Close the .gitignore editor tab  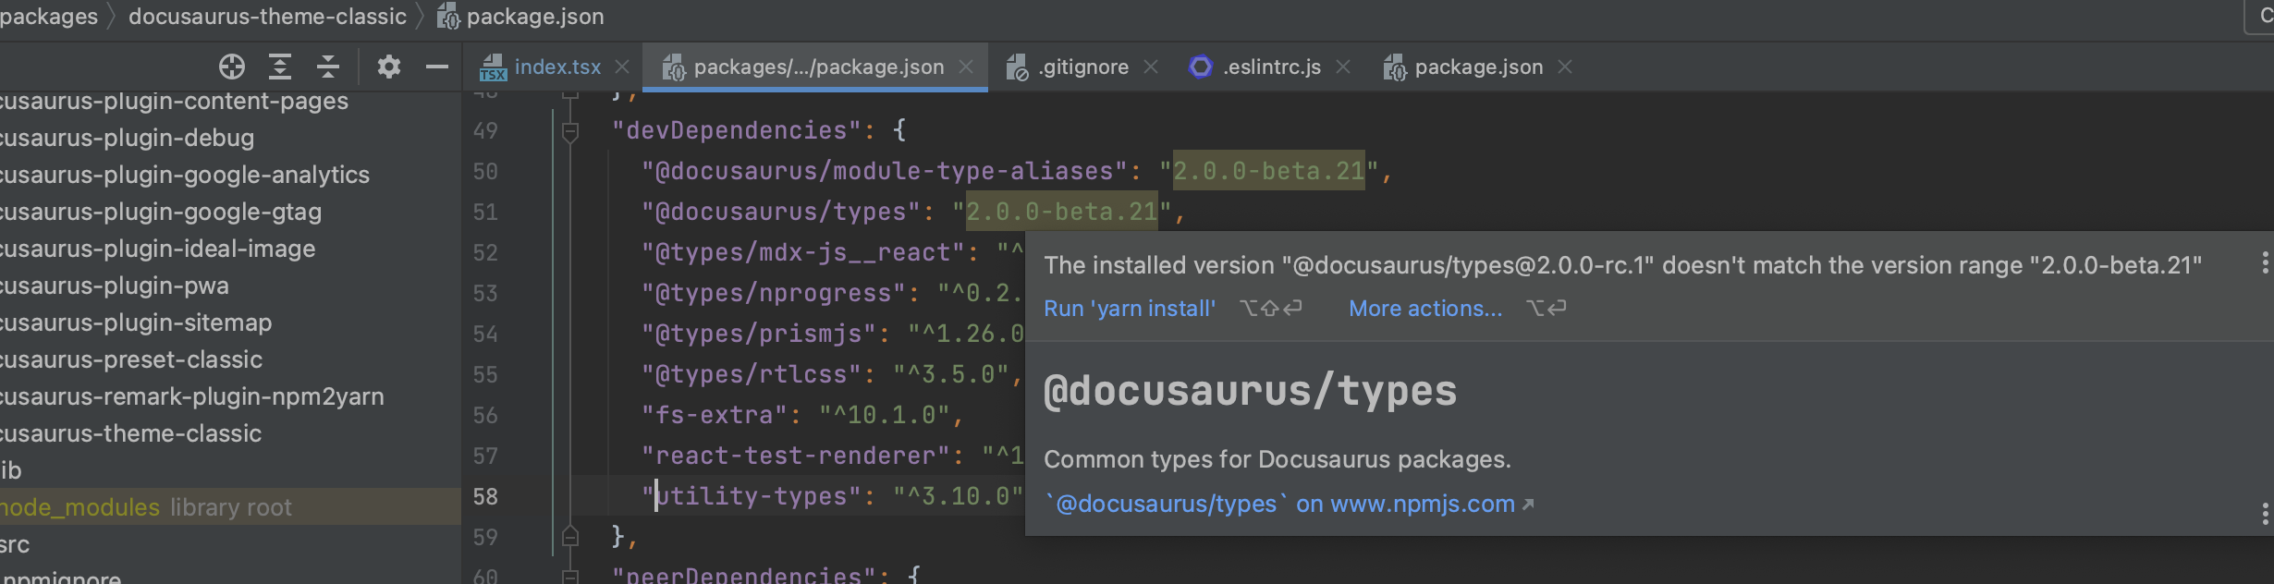pos(1151,67)
